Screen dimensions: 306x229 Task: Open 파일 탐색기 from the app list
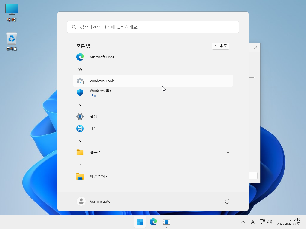[153, 176]
